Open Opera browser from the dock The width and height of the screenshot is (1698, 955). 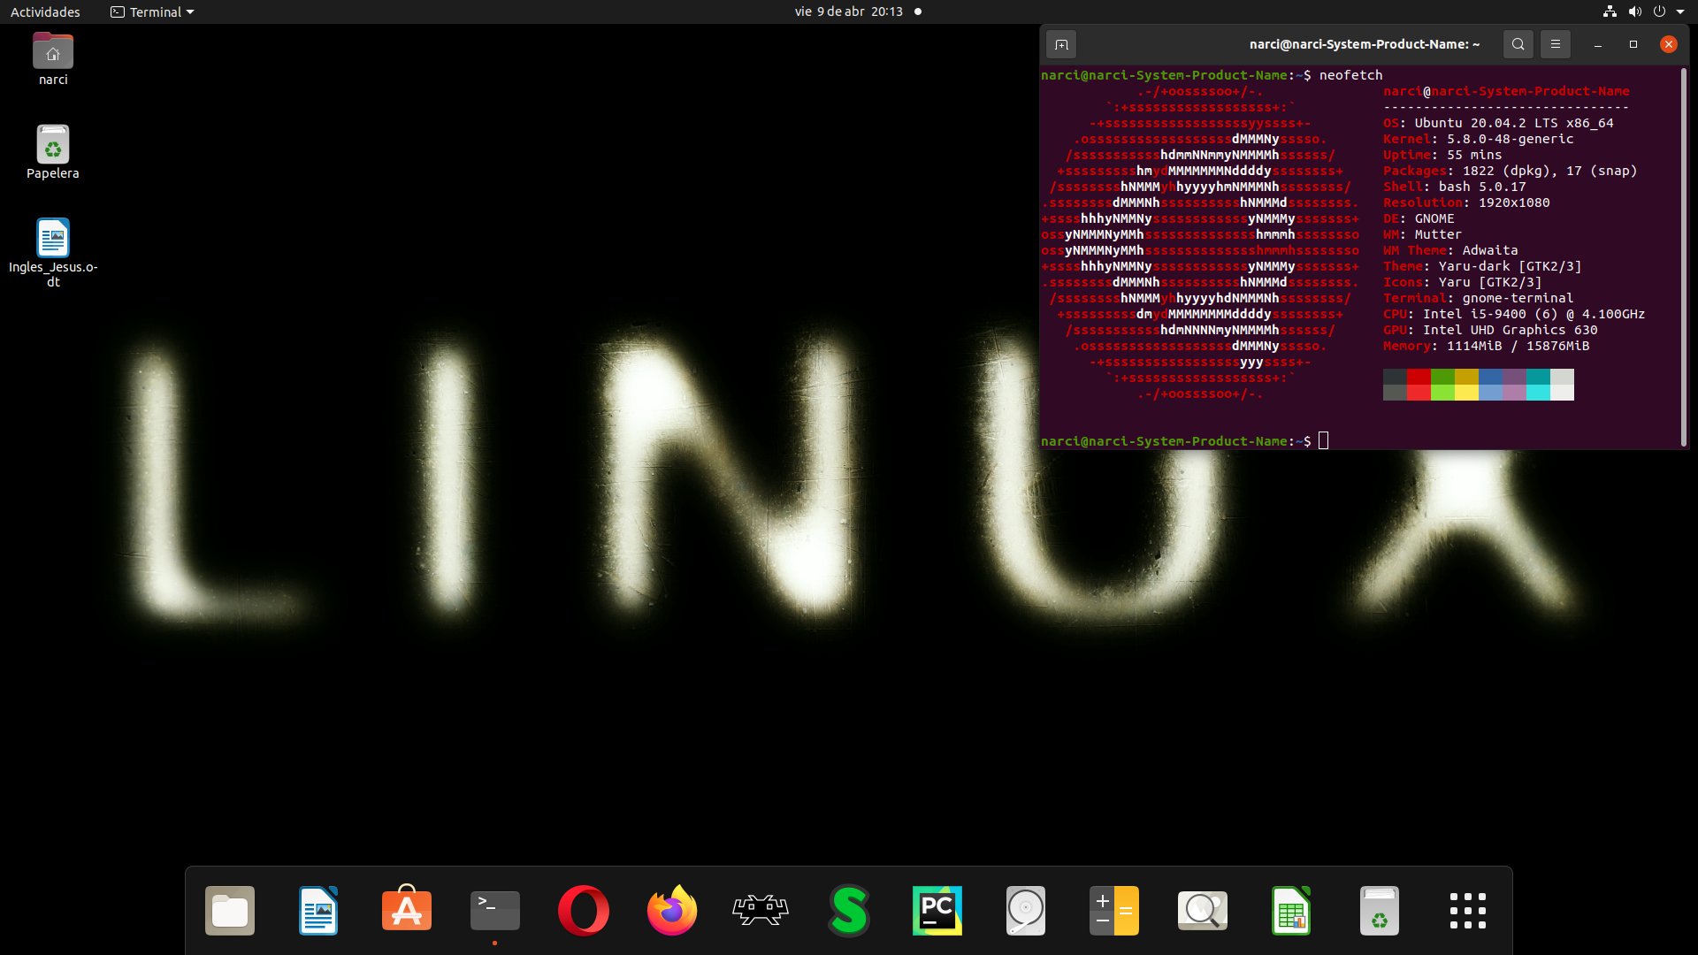click(x=584, y=911)
